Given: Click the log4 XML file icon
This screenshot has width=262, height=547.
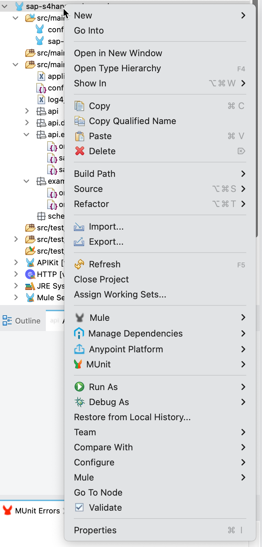Looking at the screenshot, I should pyautogui.click(x=41, y=99).
